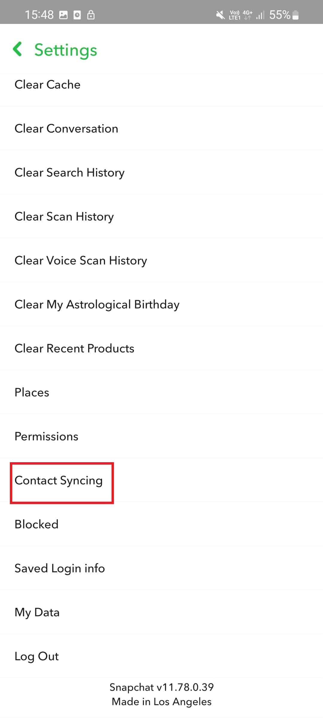The width and height of the screenshot is (323, 718).
Task: Select Clear Voice Scan History
Action: (x=80, y=260)
